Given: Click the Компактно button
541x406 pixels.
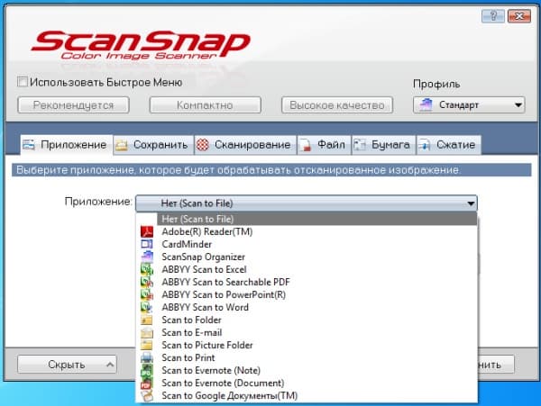Looking at the screenshot, I should click(x=205, y=105).
